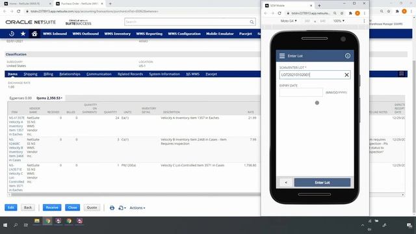
Task: Open new tab in main browser
Action: click(110, 4)
